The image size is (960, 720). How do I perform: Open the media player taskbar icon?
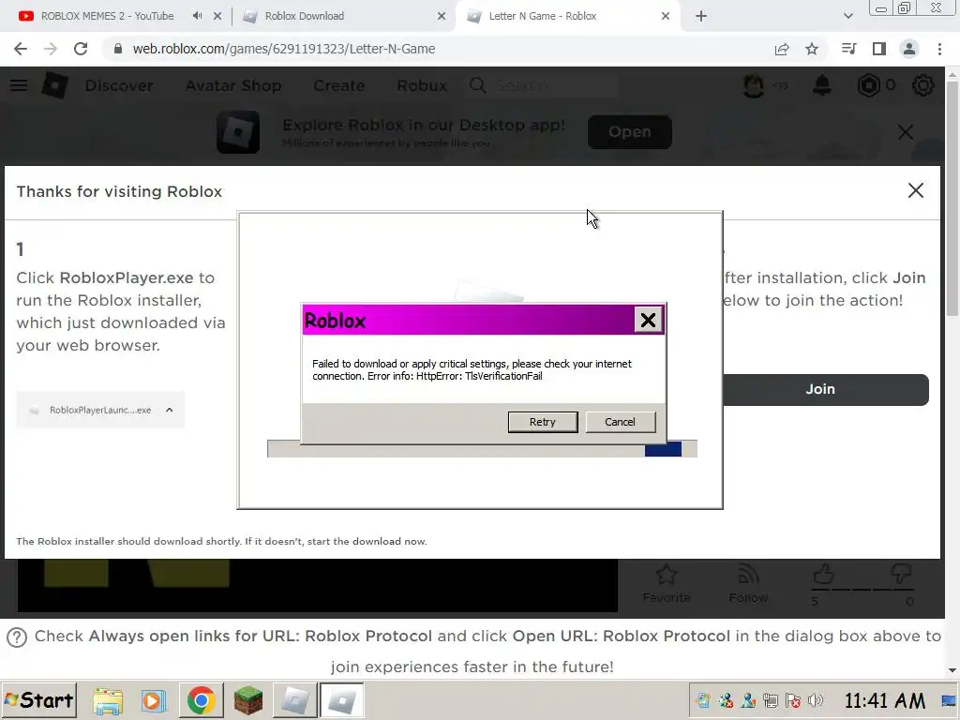point(154,701)
